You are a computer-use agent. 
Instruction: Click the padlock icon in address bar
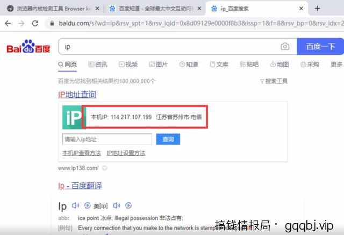(x=52, y=23)
